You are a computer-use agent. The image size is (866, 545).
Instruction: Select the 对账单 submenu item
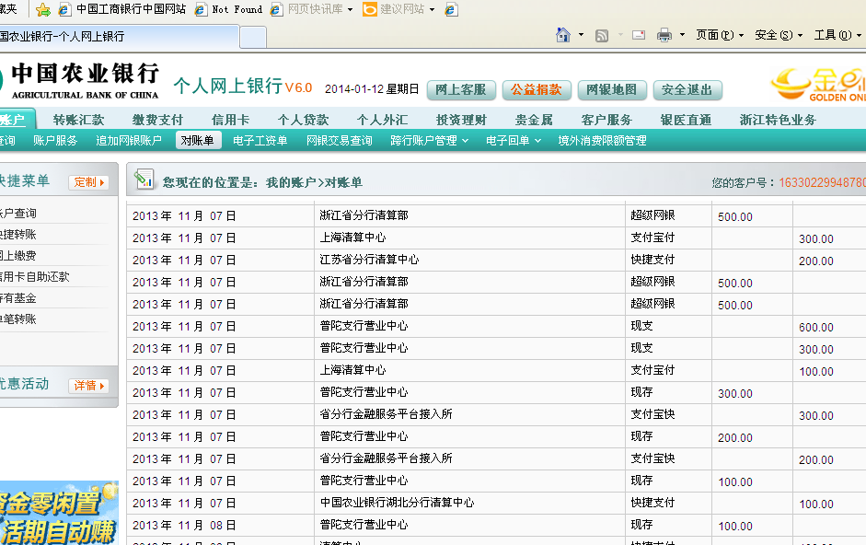tap(198, 141)
